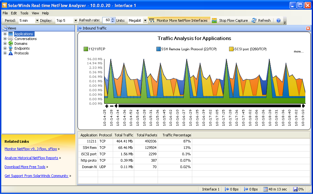Open the Display dropdown showing Top 5
This screenshot has height=194, width=313.
click(x=75, y=20)
